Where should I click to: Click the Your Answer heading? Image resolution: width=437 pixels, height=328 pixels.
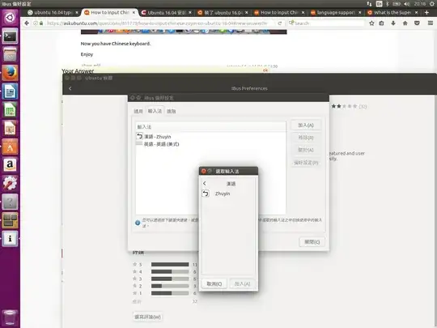click(x=78, y=70)
